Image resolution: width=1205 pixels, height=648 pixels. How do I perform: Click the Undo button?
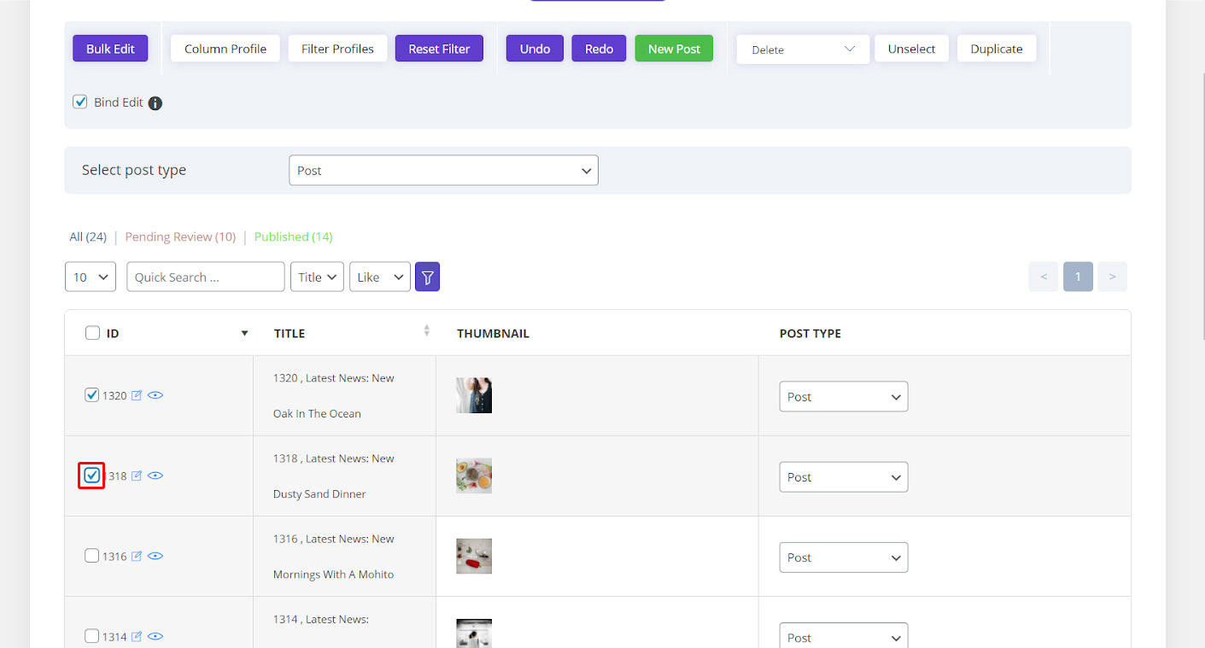[535, 49]
